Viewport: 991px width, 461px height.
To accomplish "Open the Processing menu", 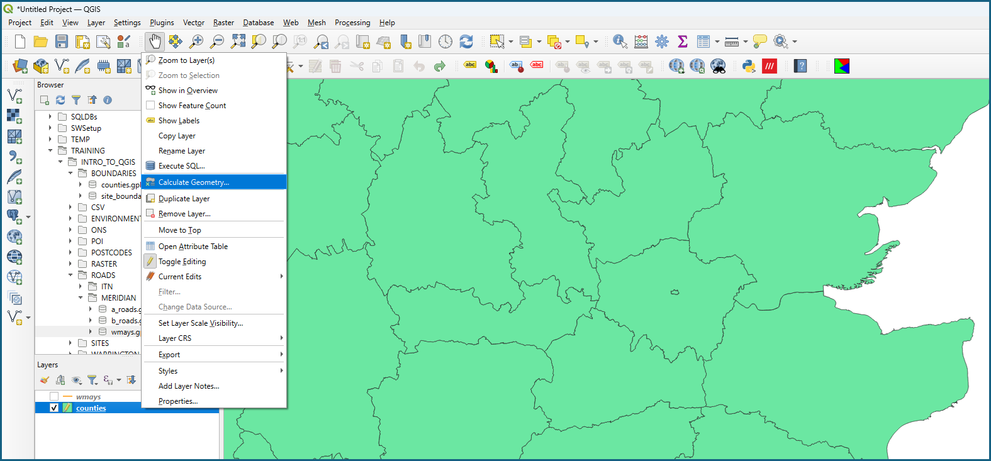I will pyautogui.click(x=352, y=23).
